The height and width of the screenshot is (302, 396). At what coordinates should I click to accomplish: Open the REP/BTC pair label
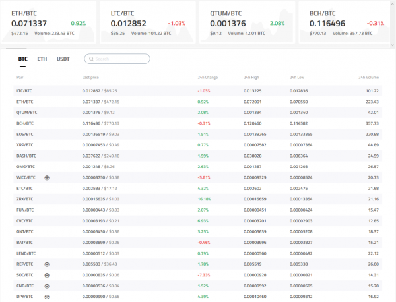tap(25, 264)
